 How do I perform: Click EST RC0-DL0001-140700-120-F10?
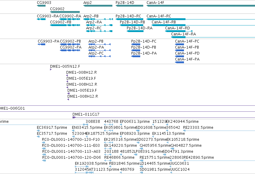(x=44, y=143)
